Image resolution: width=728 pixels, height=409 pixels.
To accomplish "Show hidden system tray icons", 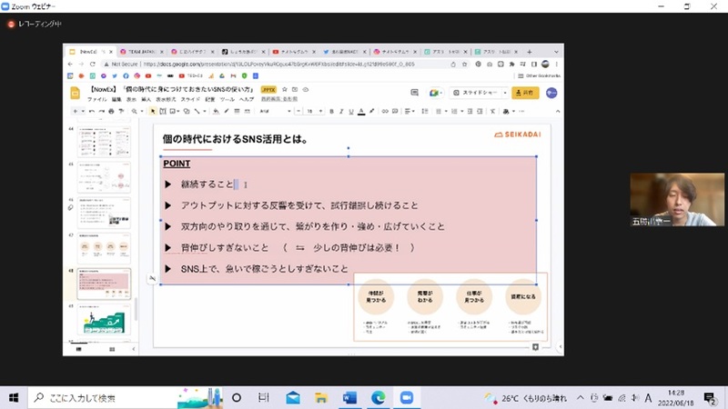I will 581,398.
